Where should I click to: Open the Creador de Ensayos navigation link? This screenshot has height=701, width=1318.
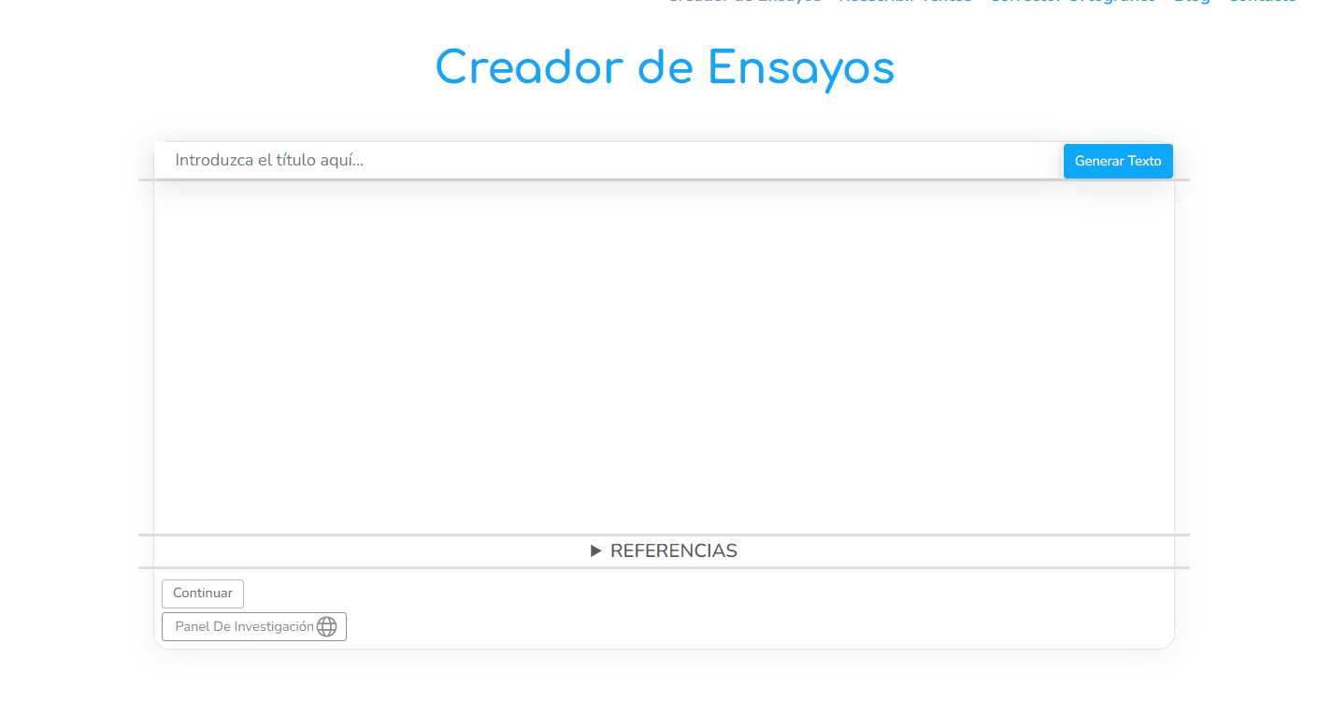744,2
